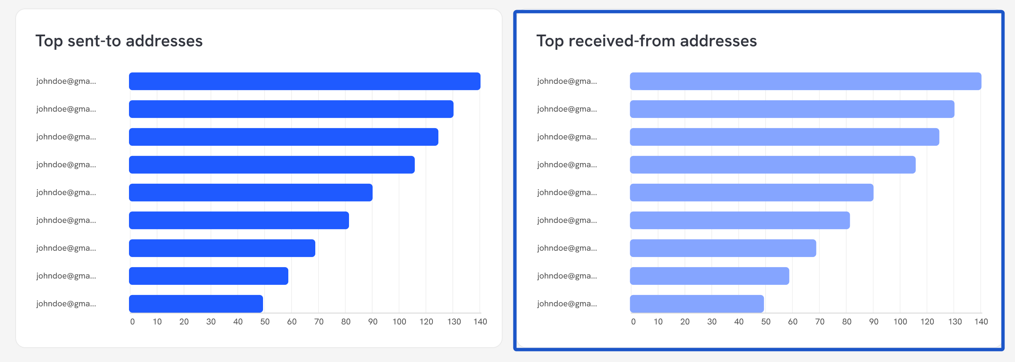The image size is (1015, 362).
Task: Click sent-to bar ending at 130
Action: coord(291,109)
